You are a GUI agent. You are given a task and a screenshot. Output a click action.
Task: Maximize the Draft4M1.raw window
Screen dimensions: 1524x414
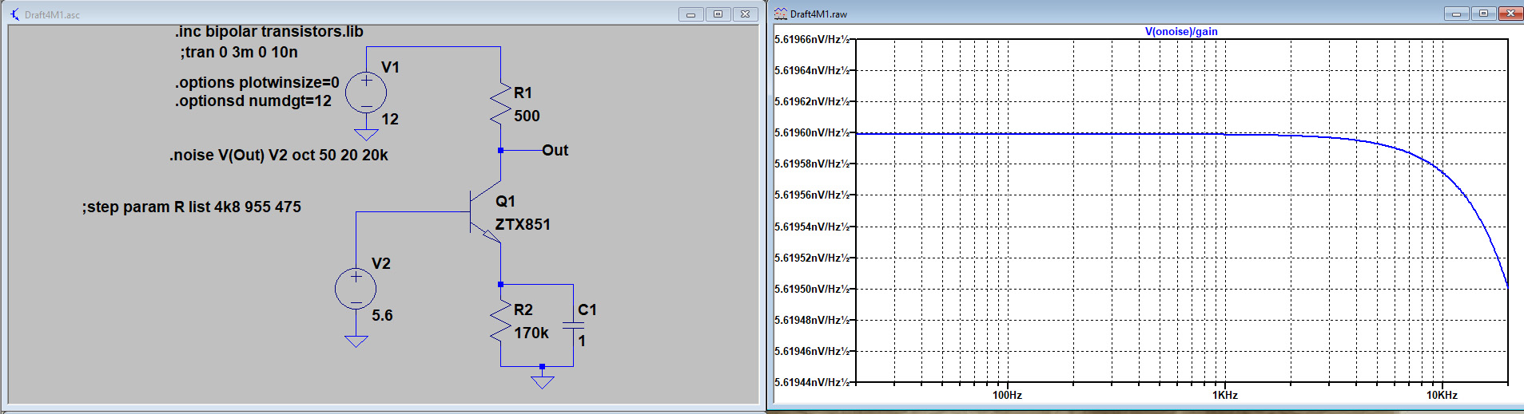tap(1483, 14)
